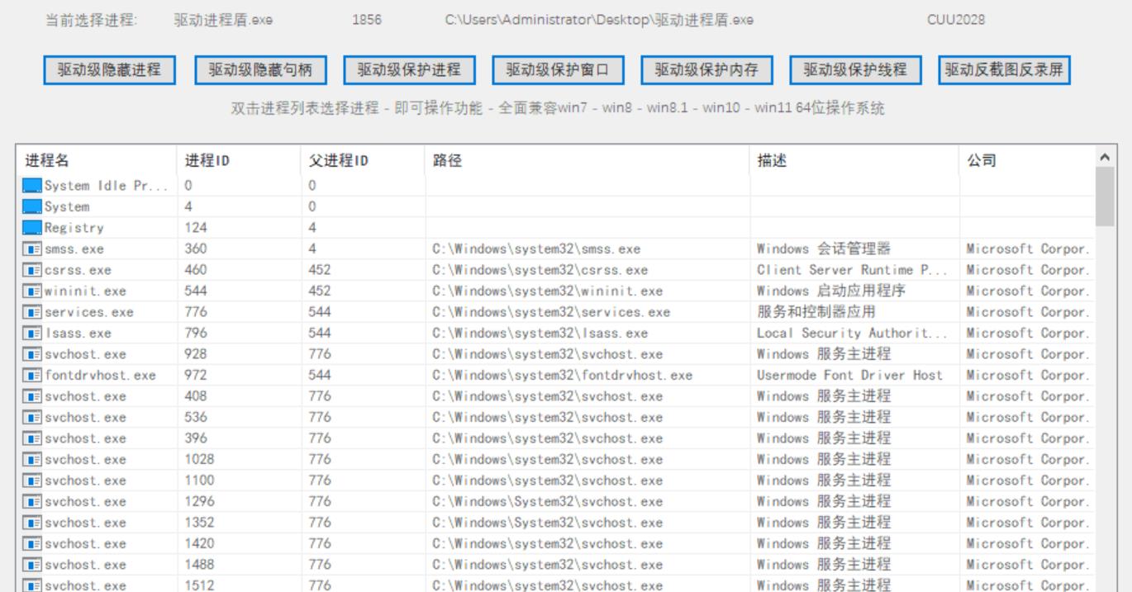Click the 公司 column header
This screenshot has height=592, width=1132.
(x=1027, y=161)
